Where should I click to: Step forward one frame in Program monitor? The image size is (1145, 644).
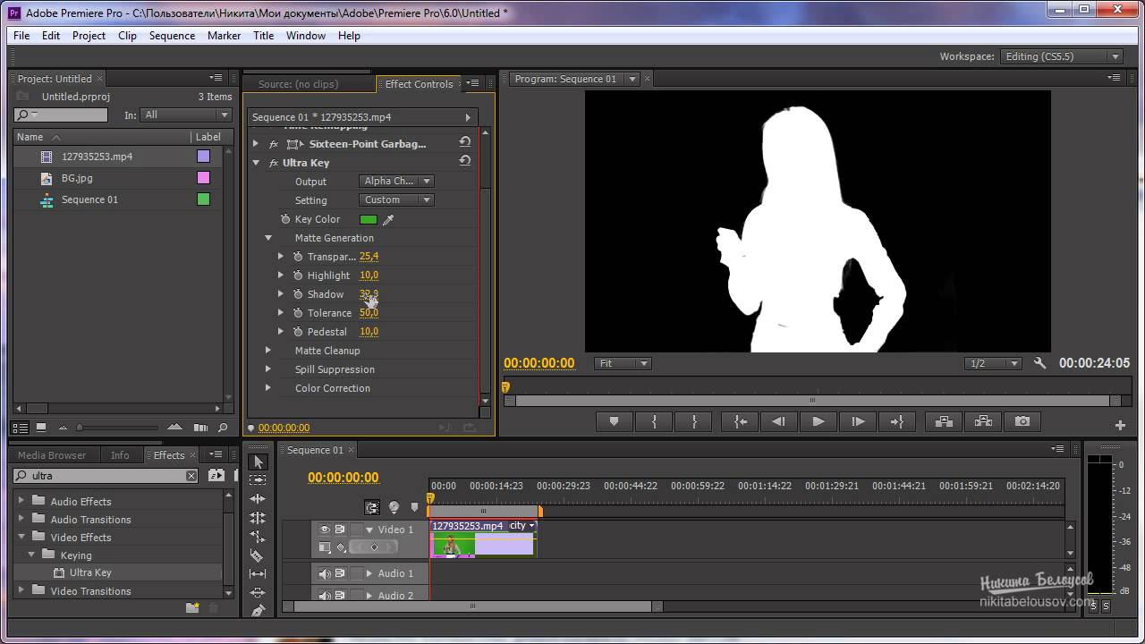[857, 421]
